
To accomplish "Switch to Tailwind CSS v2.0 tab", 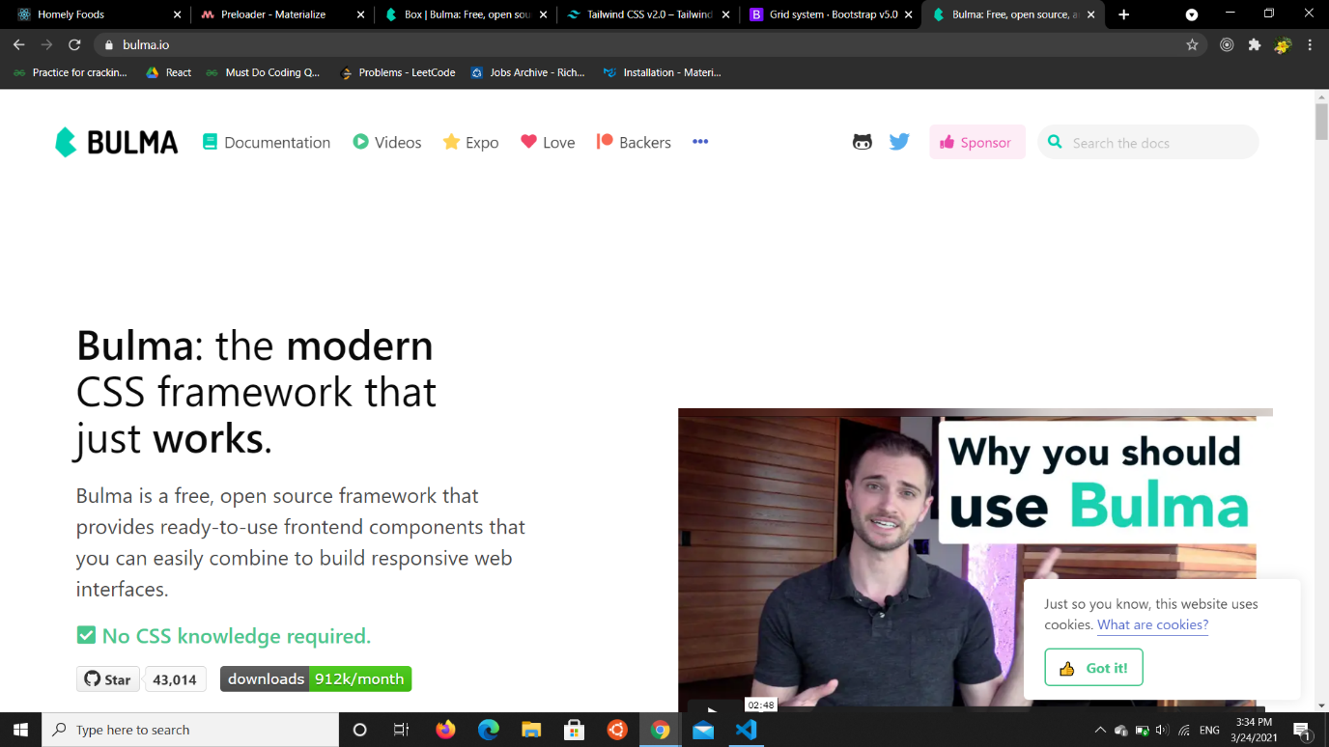I will pyautogui.click(x=642, y=14).
